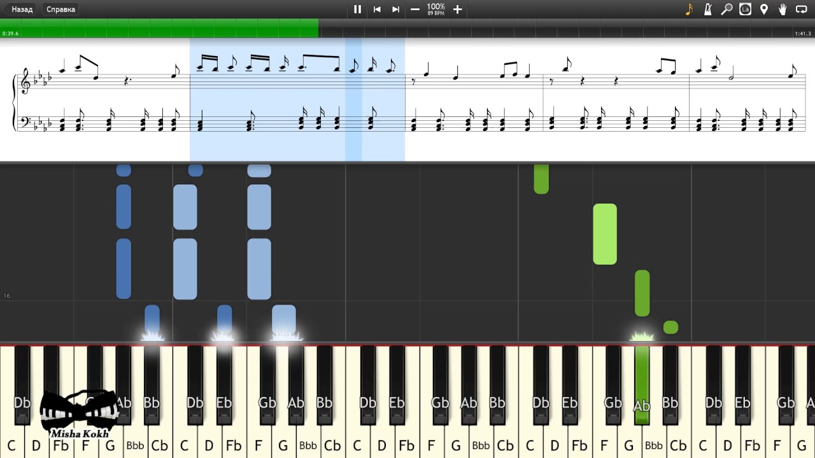Click the dark blue playback cursor in score
The height and width of the screenshot is (458, 815).
point(353,100)
